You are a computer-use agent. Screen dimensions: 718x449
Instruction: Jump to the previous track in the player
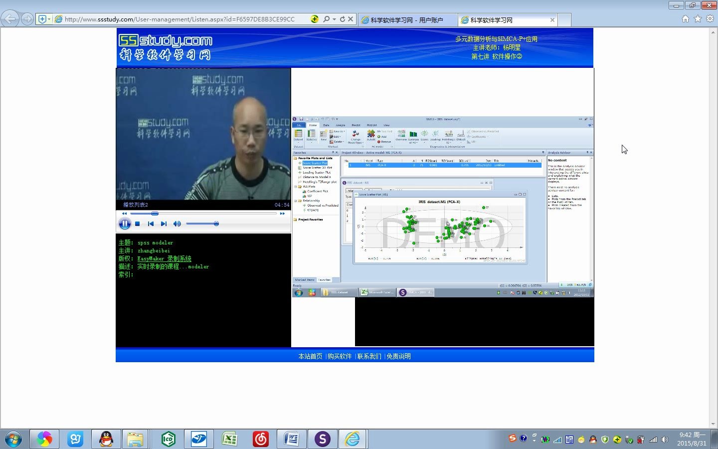tap(151, 224)
